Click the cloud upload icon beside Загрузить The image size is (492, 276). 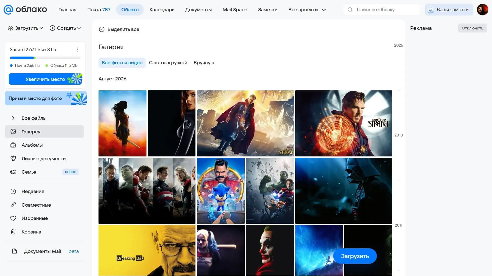click(11, 28)
